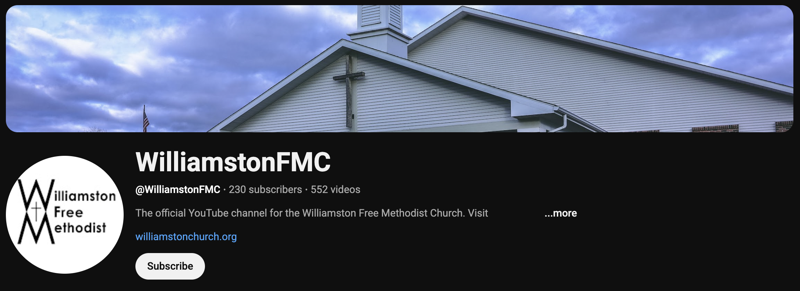Click the small cross inside the avatar logo
Screen dimensions: 800x291
(36, 213)
